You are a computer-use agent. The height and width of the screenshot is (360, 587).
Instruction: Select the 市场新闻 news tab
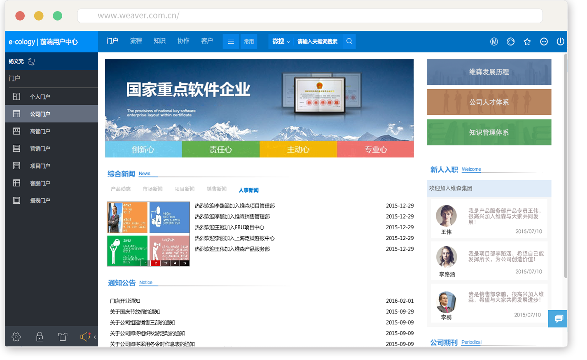click(152, 189)
